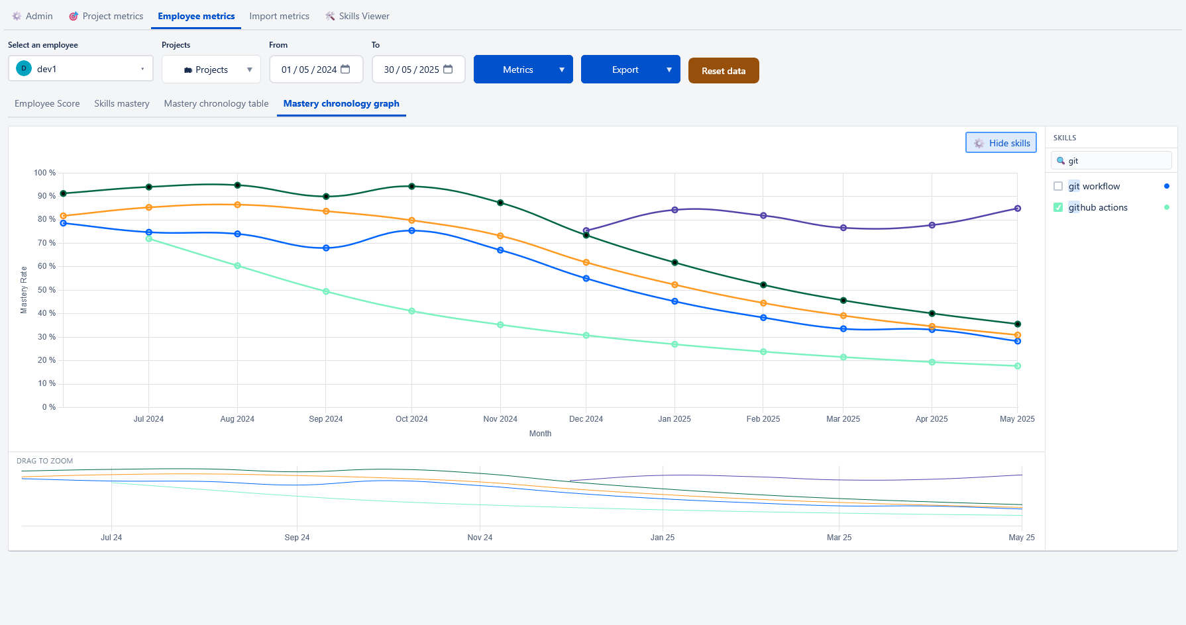
Task: Click the github actions green color dot
Action: tap(1167, 207)
